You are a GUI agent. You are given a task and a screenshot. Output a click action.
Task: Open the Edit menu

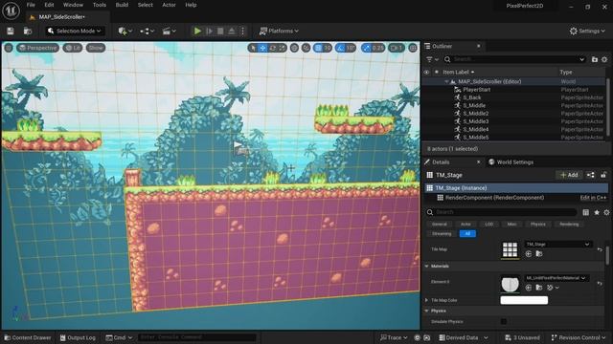coord(49,5)
